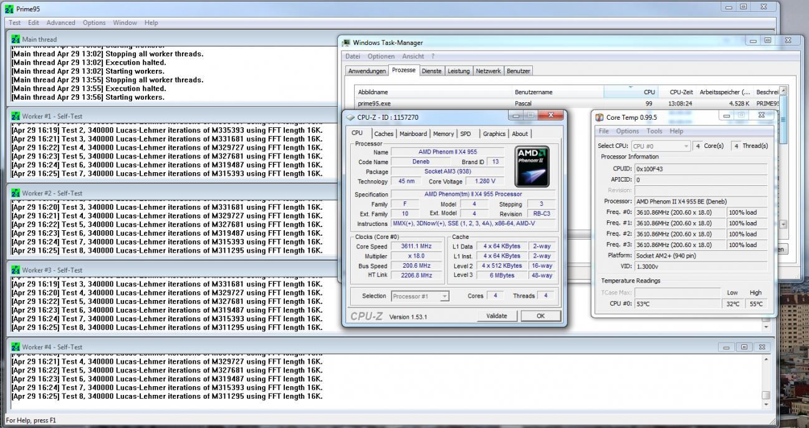809x428 pixels.
Task: Click the Worker #1 Test 7 log line
Action: (x=167, y=173)
